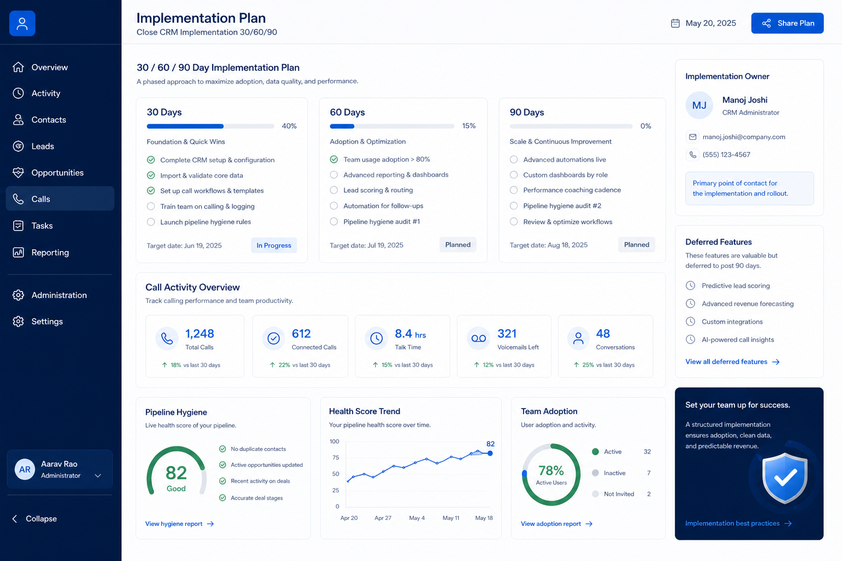The image size is (842, 561).
Task: Click the 60 Days Planned status badge
Action: click(458, 245)
